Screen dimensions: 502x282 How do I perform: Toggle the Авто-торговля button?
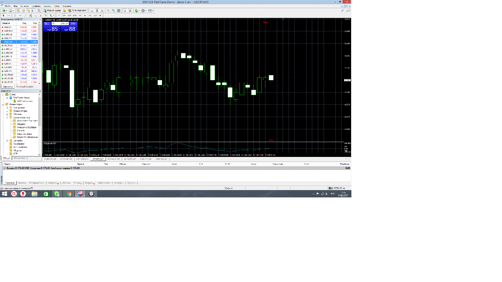(x=77, y=11)
